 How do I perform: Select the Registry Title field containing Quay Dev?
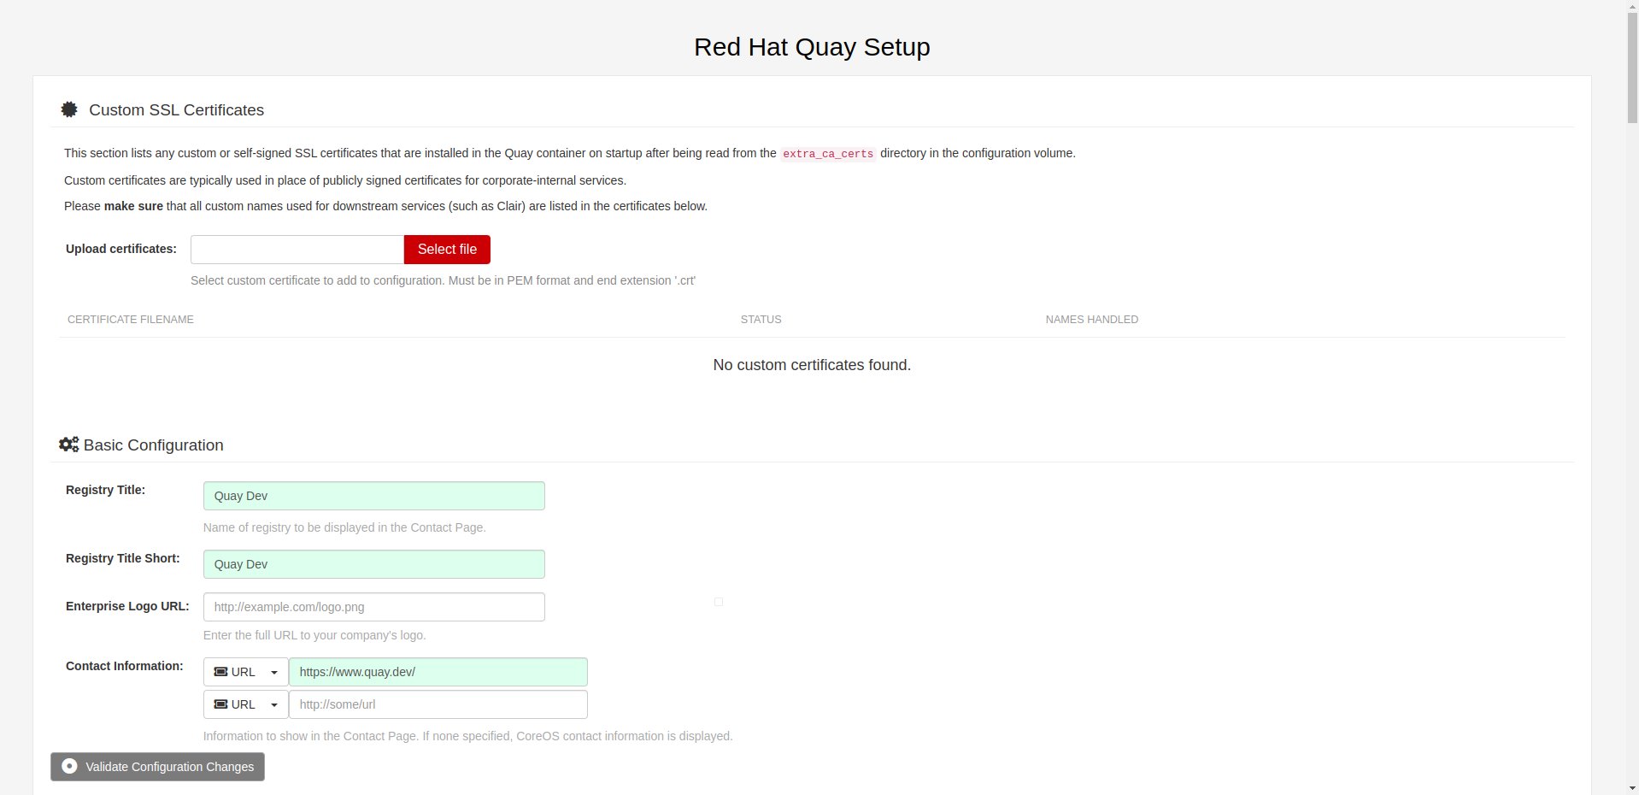tap(373, 496)
